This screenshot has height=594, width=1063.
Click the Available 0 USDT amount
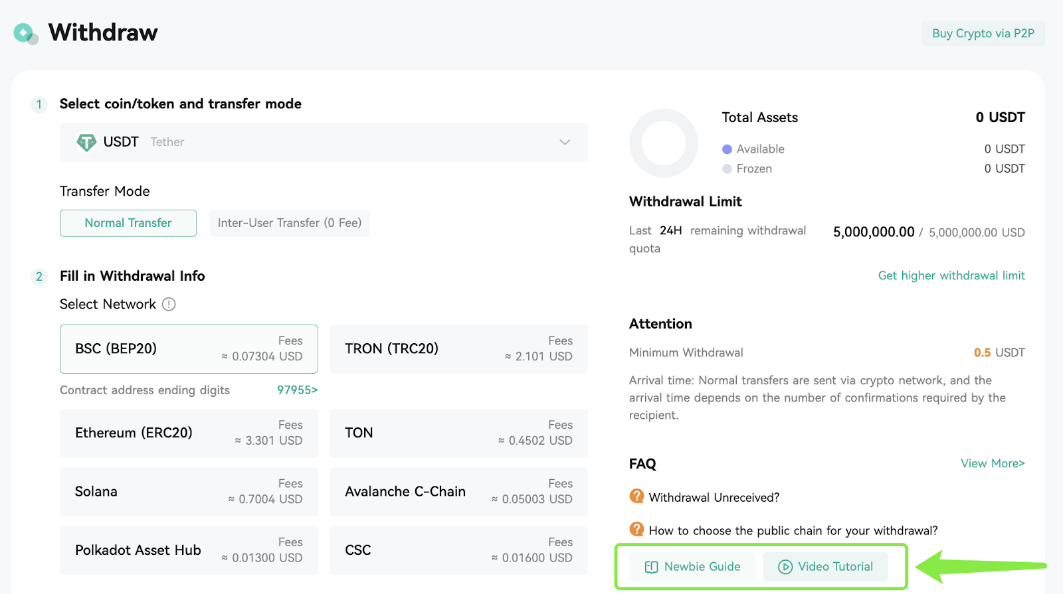[1005, 149]
